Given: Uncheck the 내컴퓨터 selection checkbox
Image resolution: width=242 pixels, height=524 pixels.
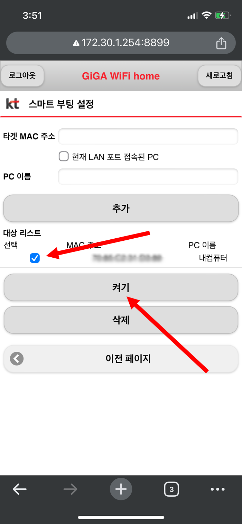Looking at the screenshot, I should (x=35, y=258).
